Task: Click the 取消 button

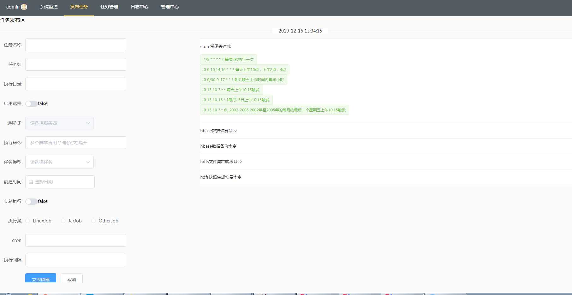Action: point(72,278)
